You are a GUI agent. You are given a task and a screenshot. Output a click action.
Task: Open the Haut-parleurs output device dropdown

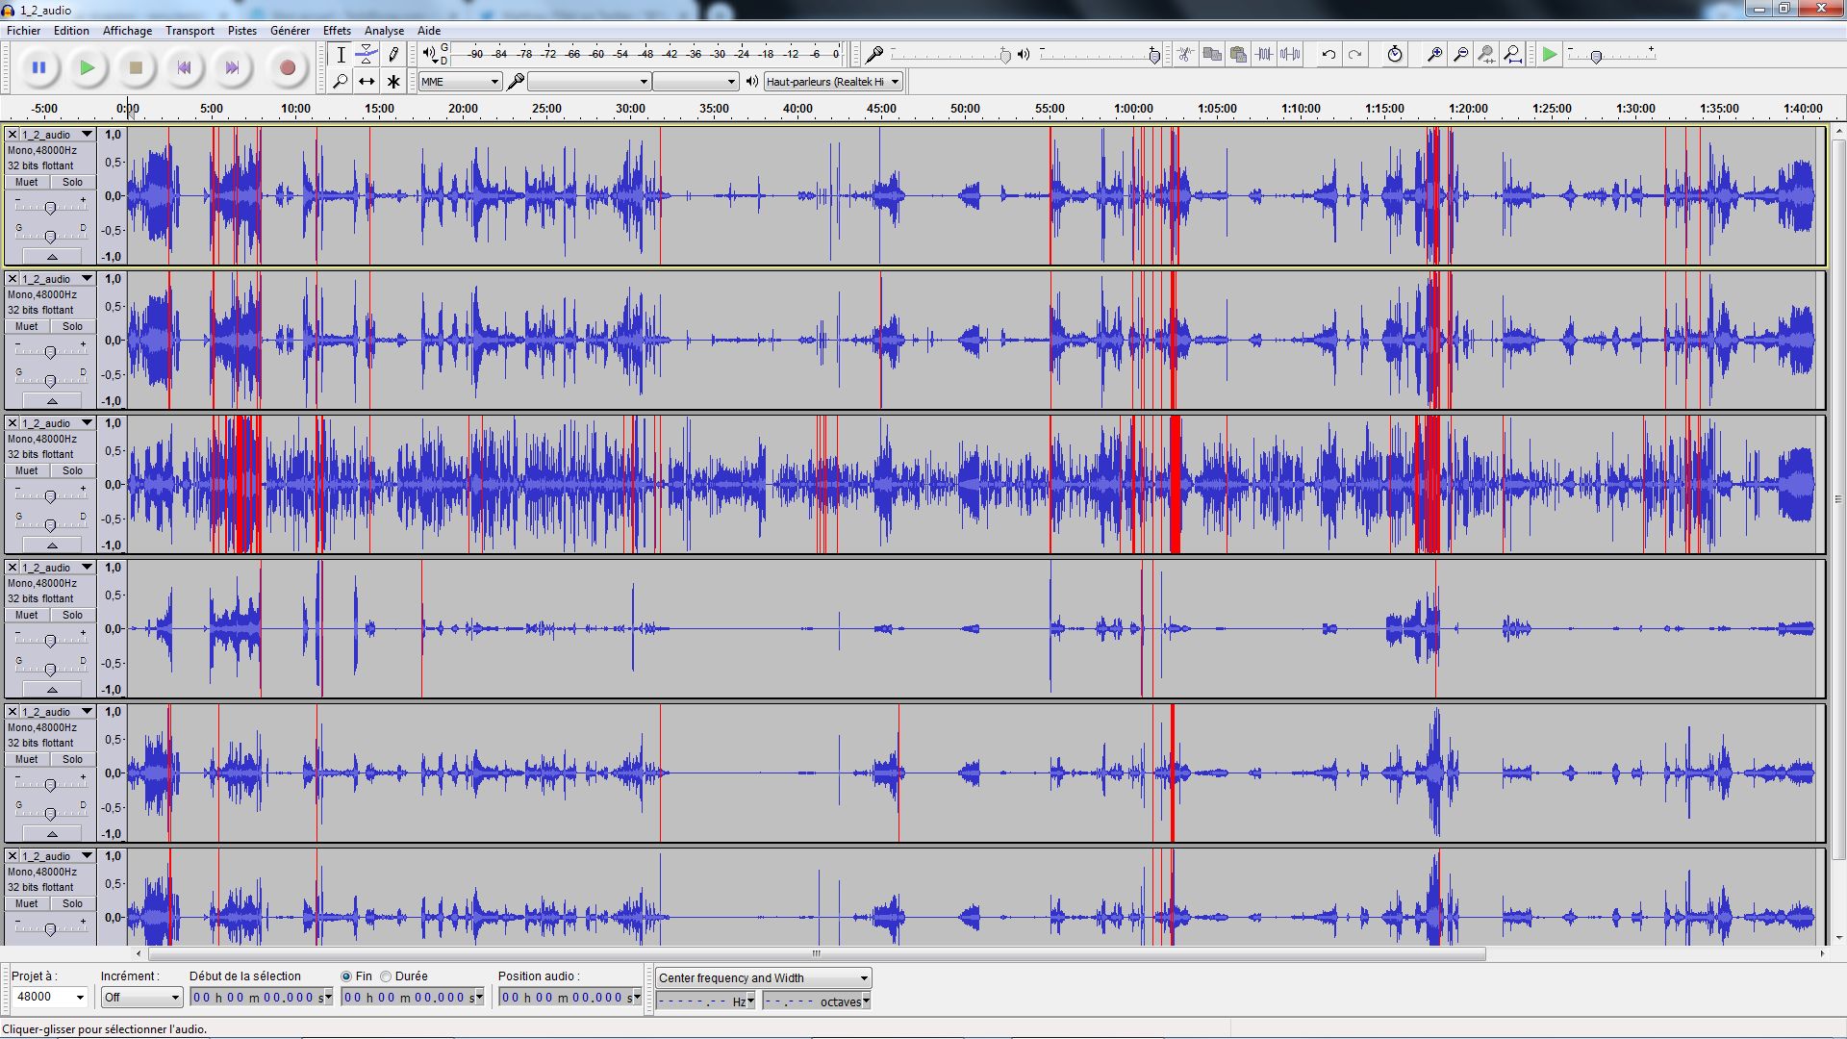click(x=833, y=82)
